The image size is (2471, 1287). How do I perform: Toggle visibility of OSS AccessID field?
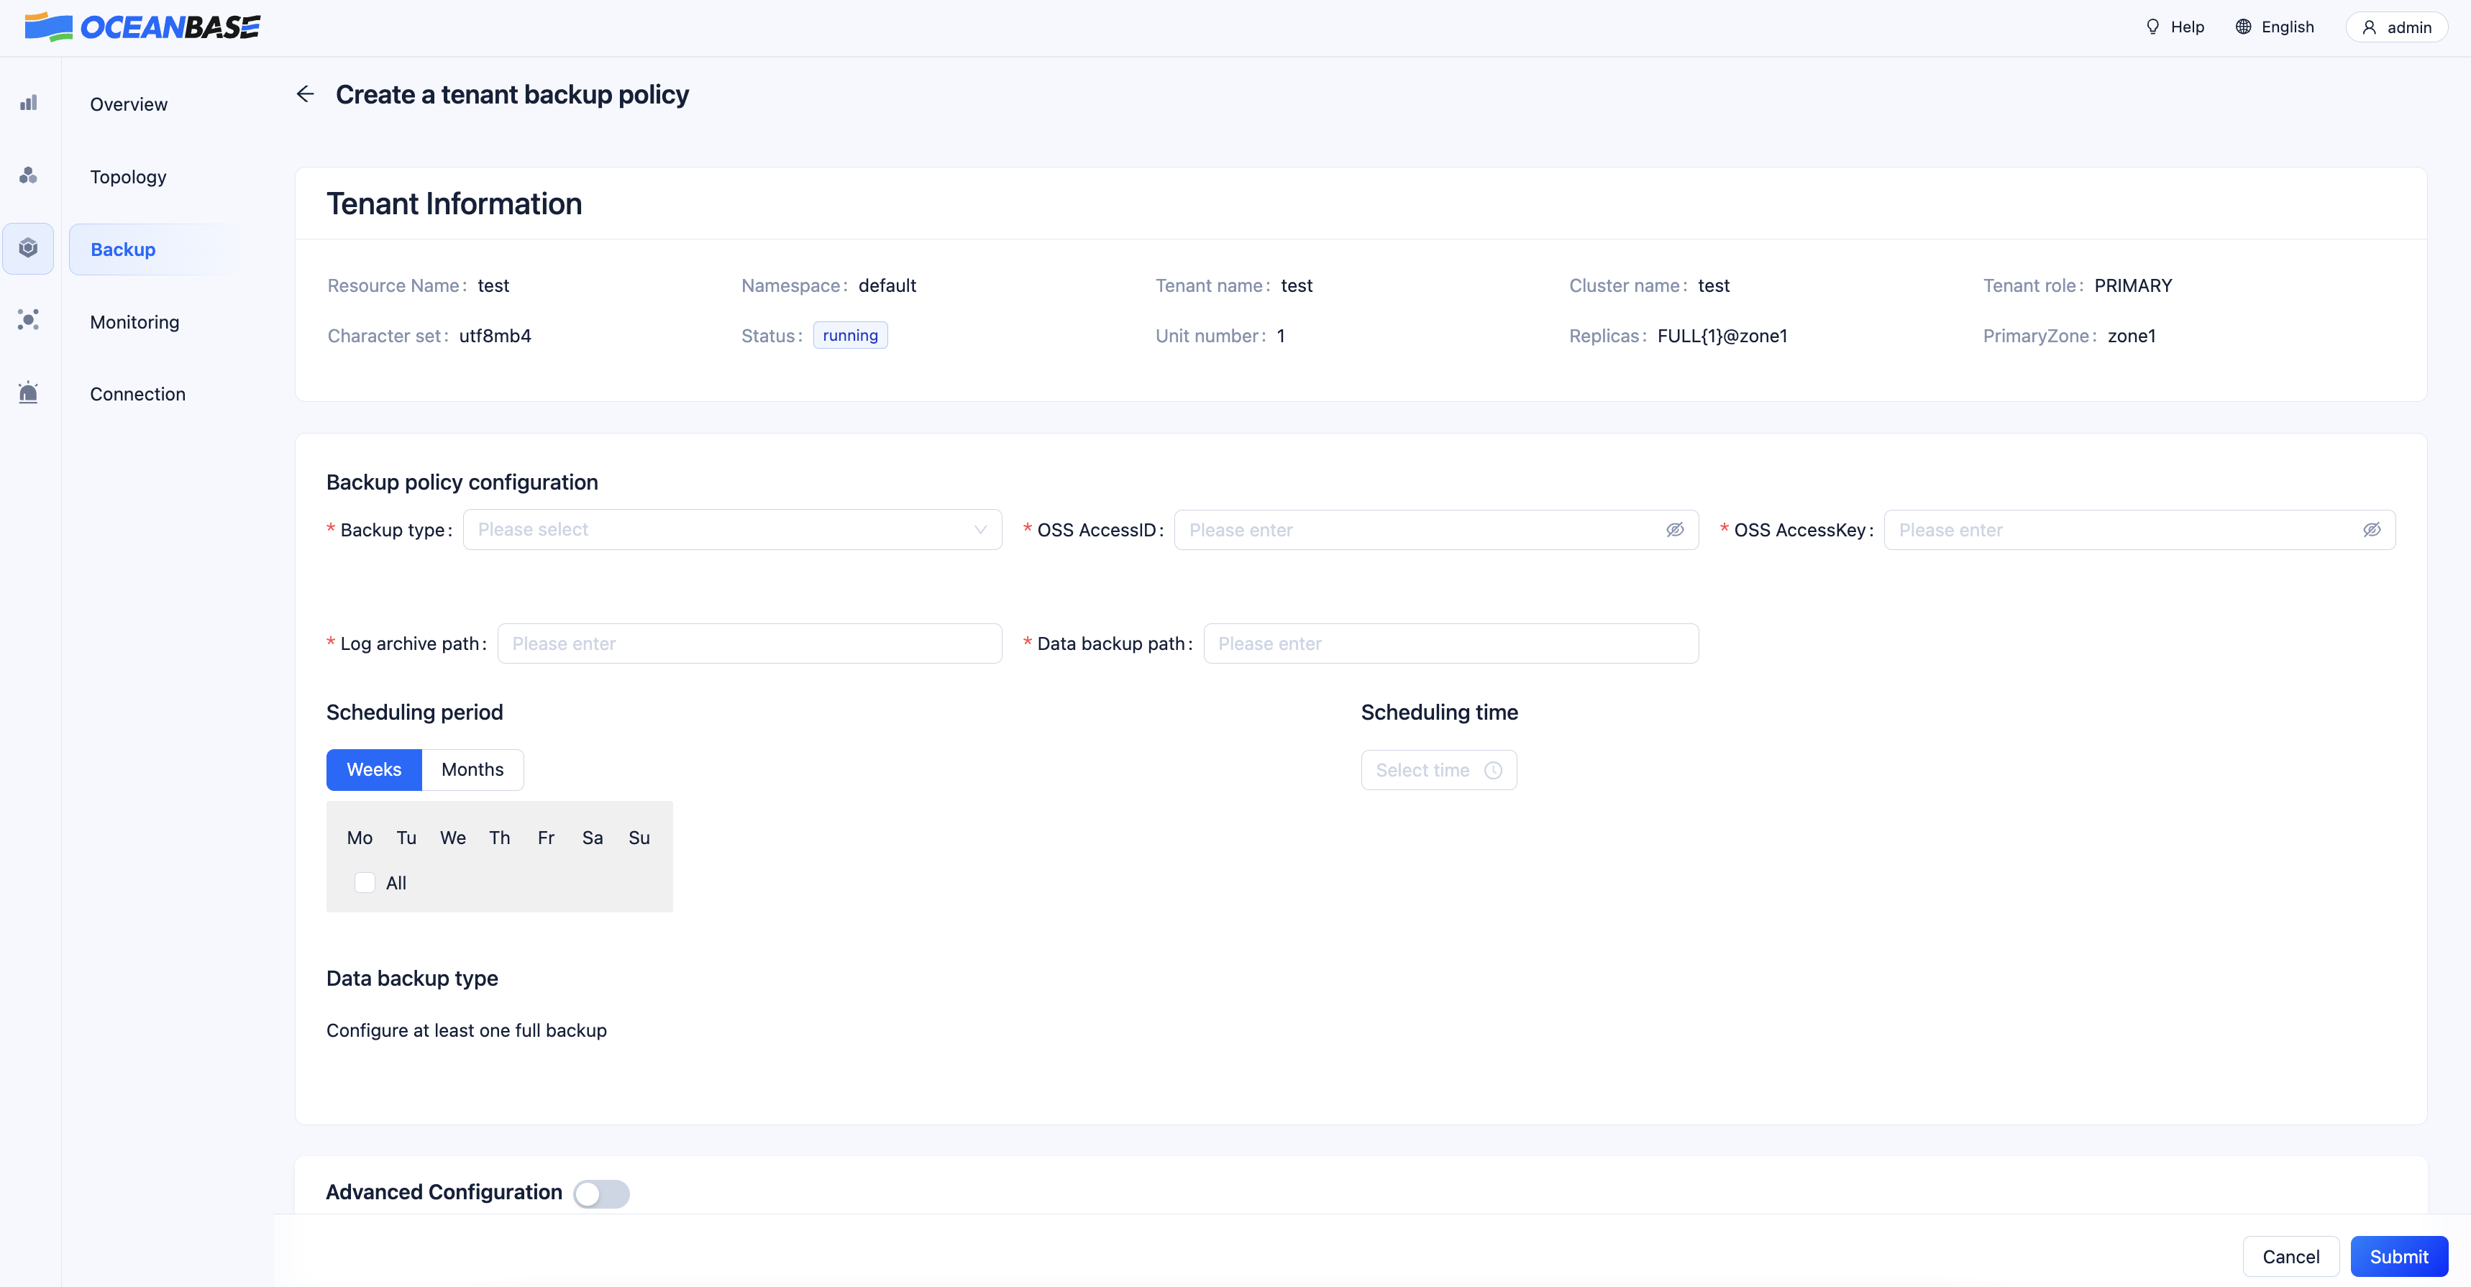pos(1675,531)
